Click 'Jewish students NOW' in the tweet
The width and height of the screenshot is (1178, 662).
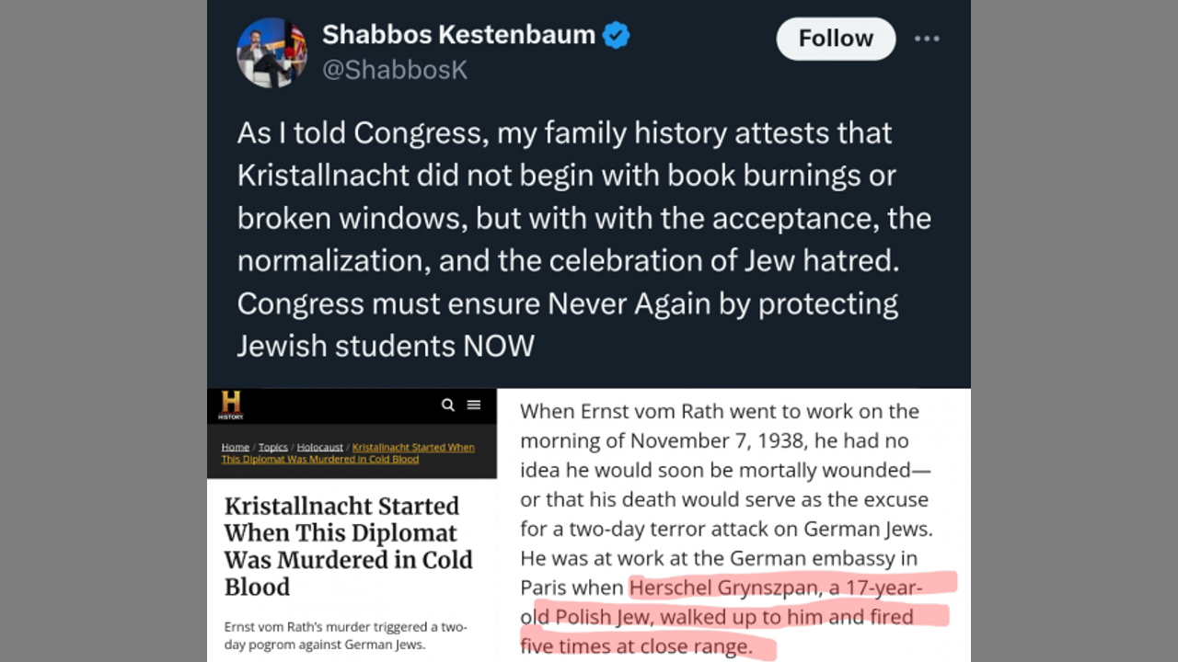(x=386, y=346)
